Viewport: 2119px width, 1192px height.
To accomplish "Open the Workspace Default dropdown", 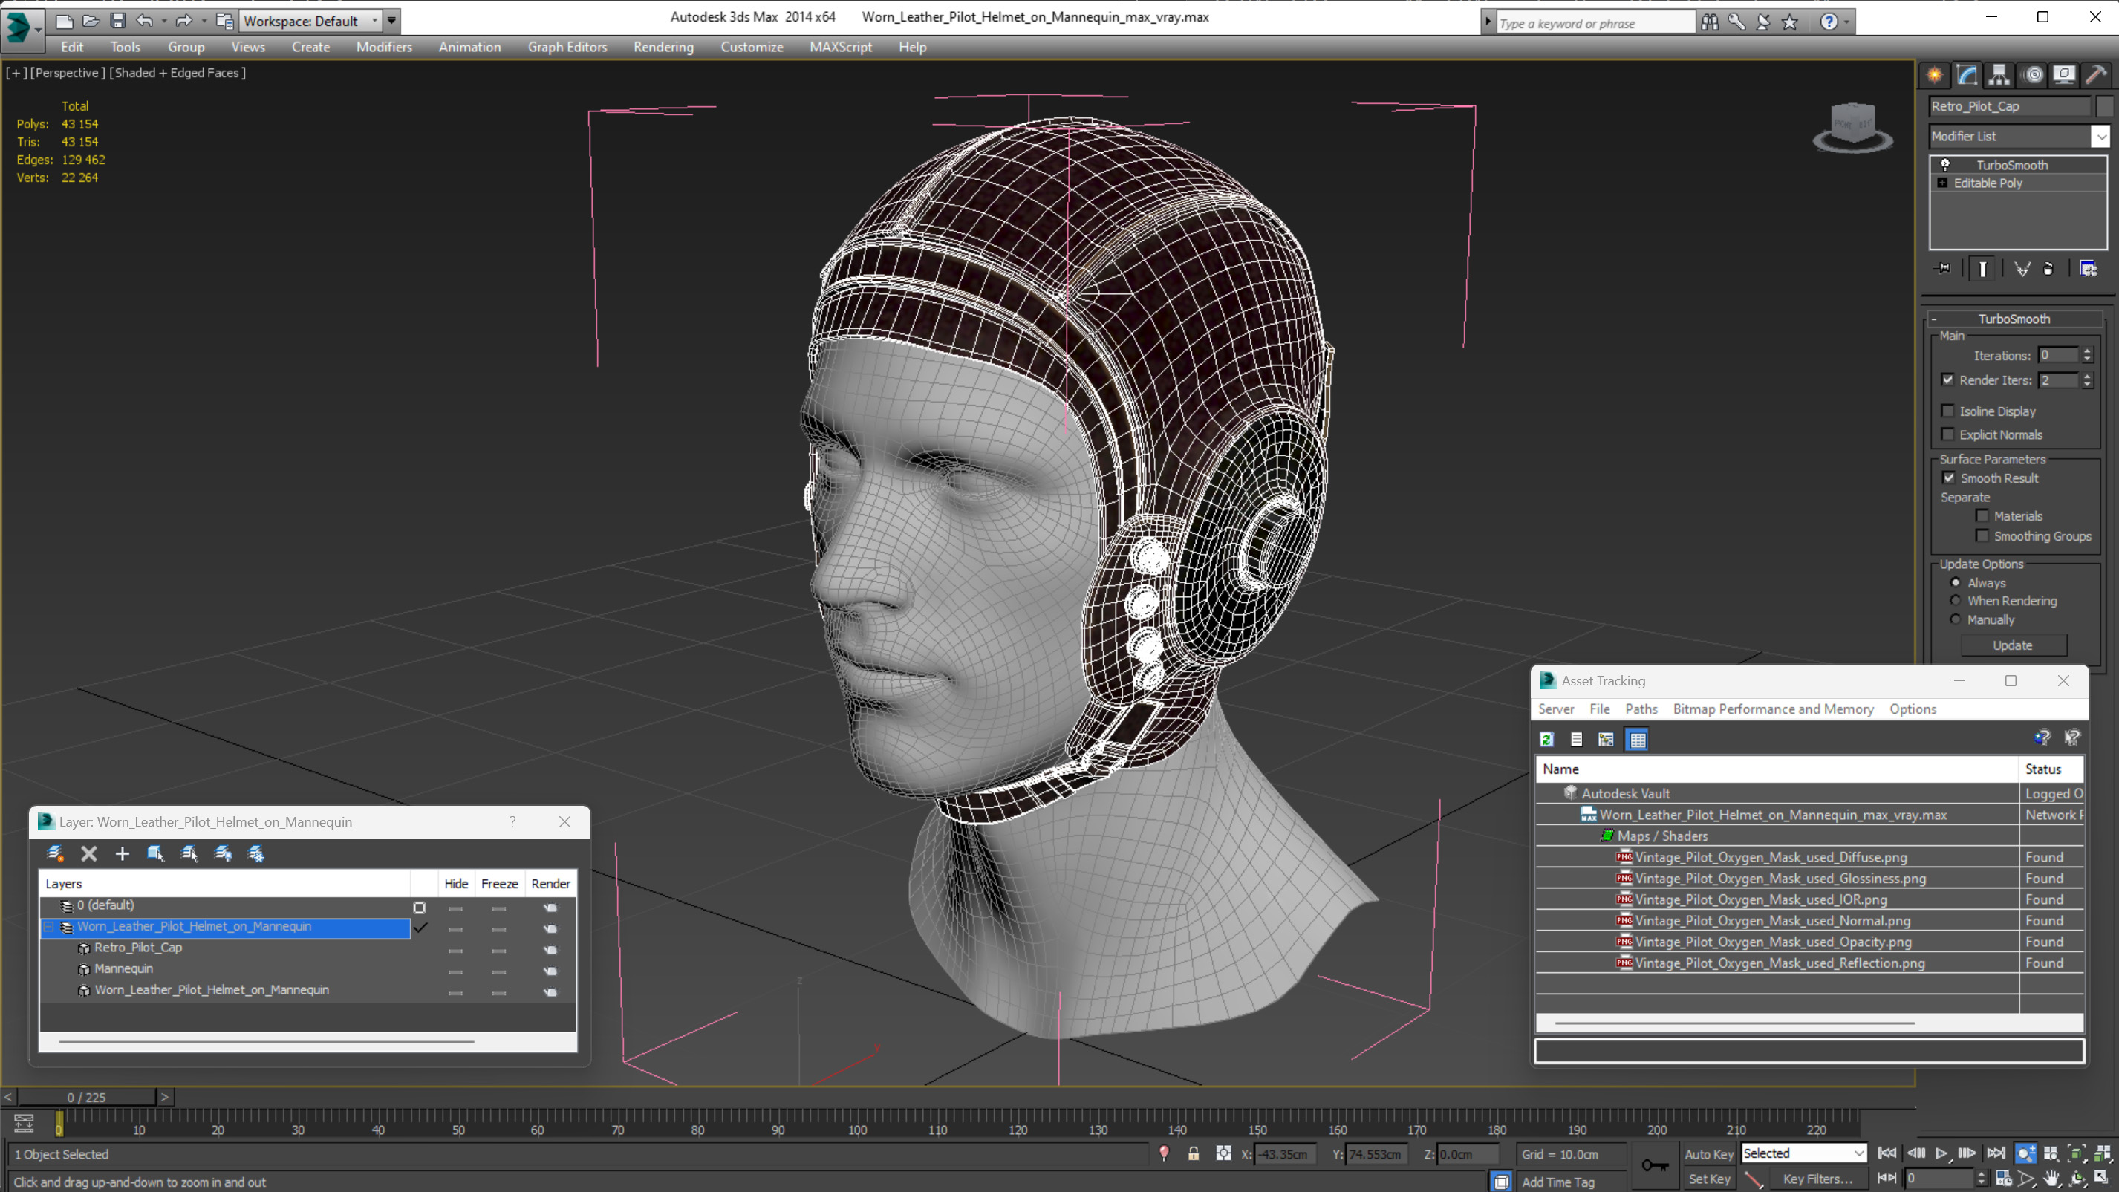I will [374, 21].
